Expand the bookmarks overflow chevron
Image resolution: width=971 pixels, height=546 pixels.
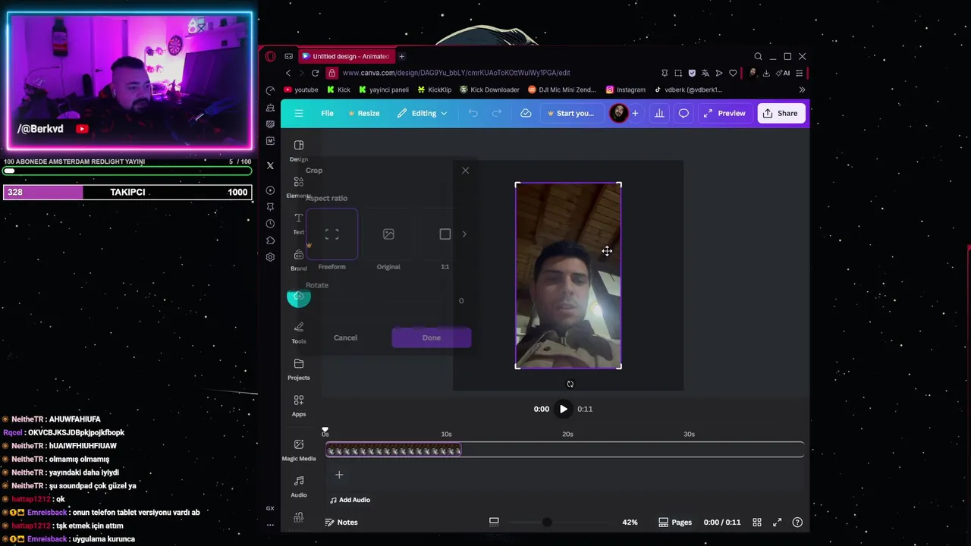click(802, 89)
